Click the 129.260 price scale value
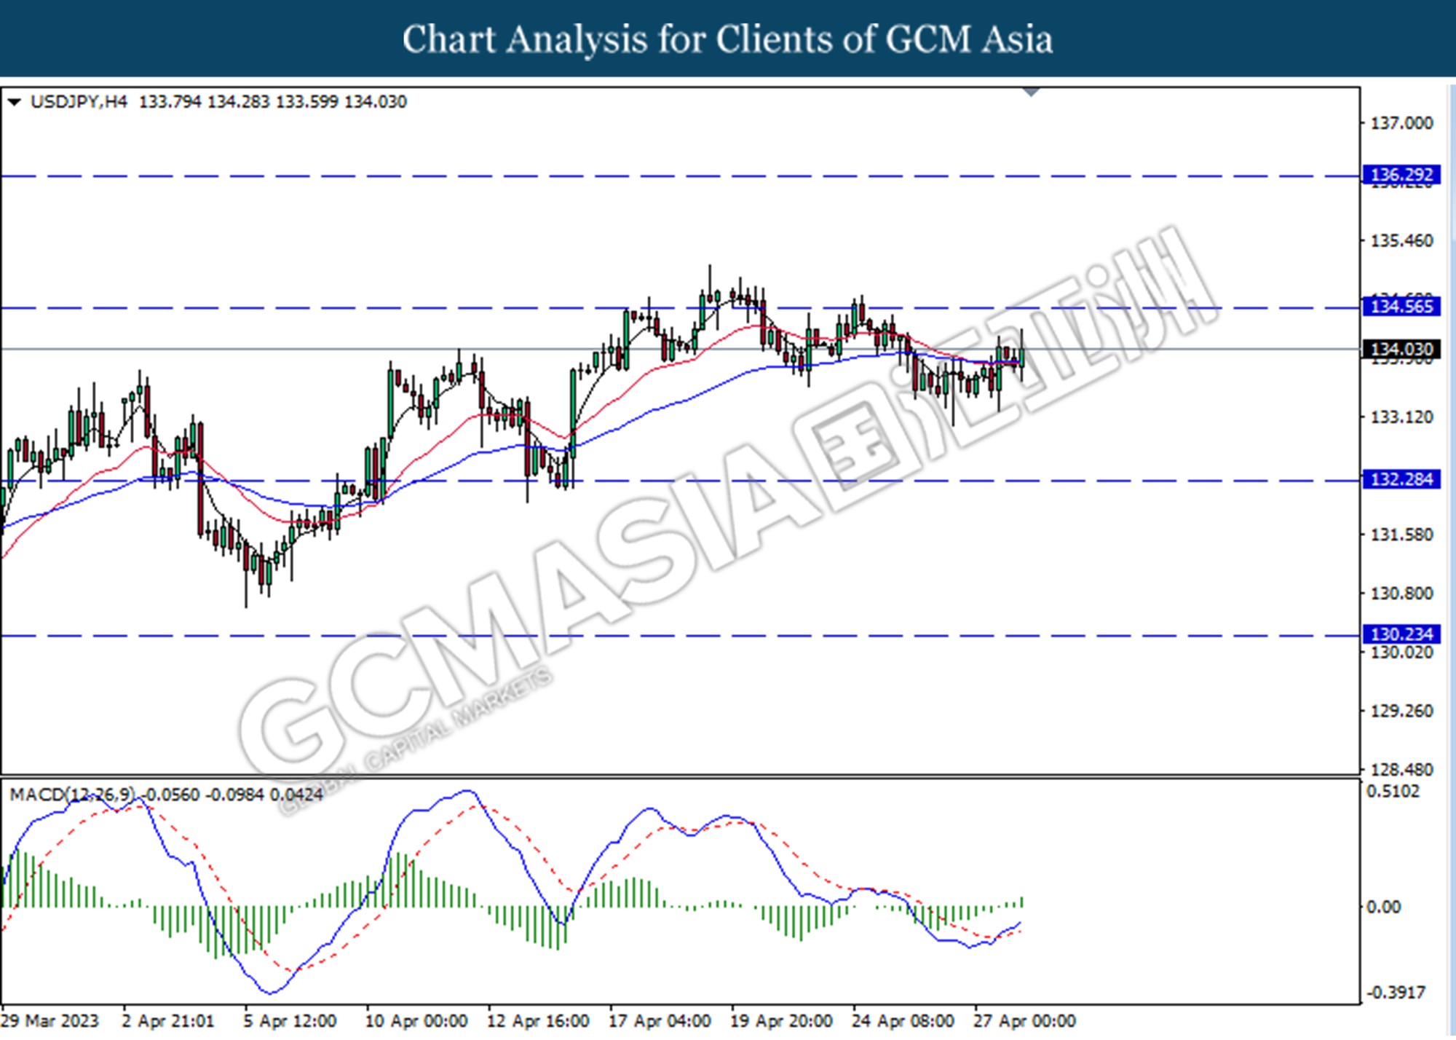This screenshot has width=1456, height=1040. click(x=1401, y=711)
